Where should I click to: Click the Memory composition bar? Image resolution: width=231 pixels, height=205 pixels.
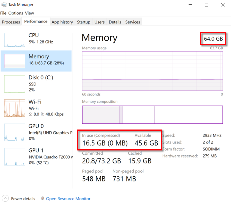point(152,115)
